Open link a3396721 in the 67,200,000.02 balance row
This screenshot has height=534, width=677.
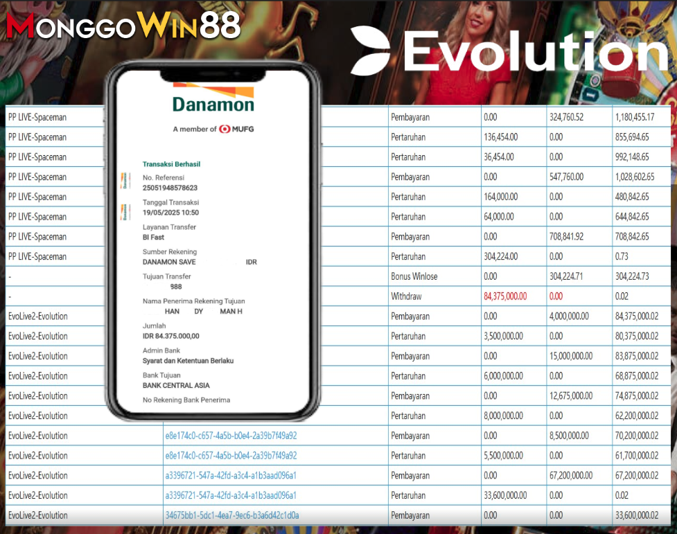[x=231, y=475]
